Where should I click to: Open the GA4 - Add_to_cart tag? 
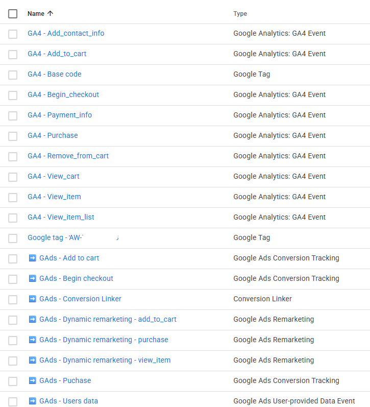click(x=57, y=54)
